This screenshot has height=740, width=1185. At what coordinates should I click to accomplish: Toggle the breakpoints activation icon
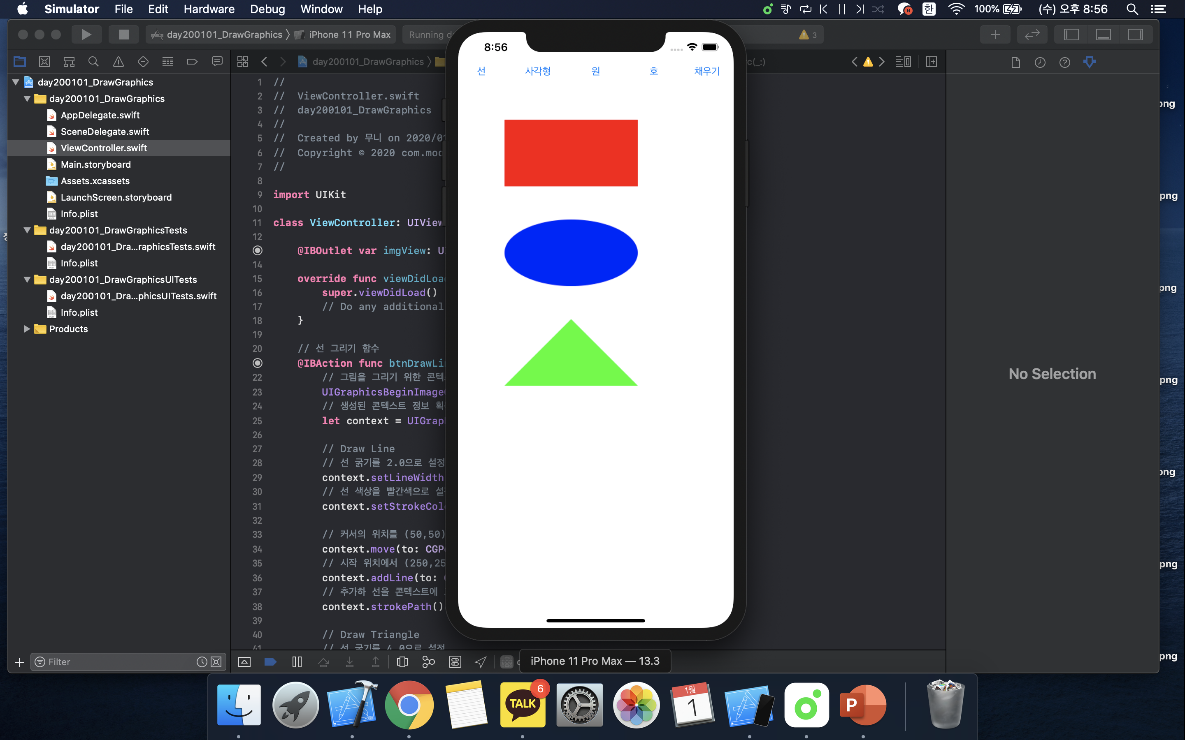[270, 662]
